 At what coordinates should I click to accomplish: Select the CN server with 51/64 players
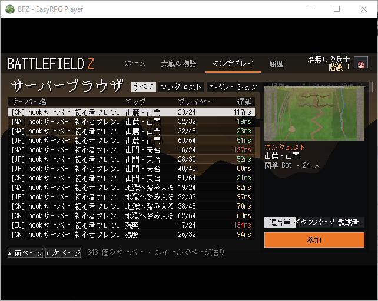point(131,178)
